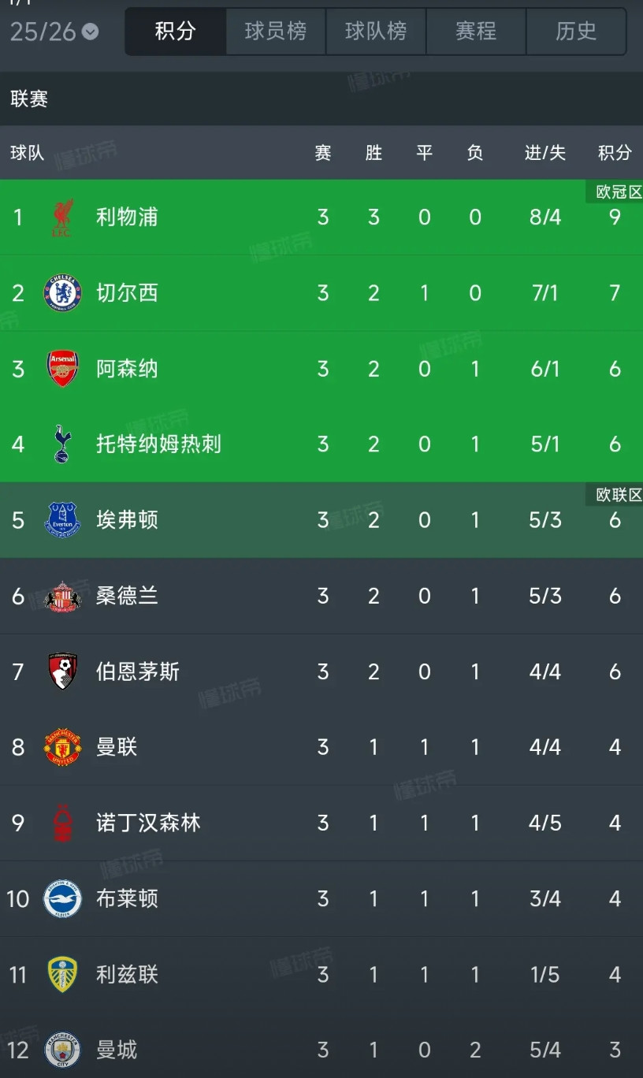The width and height of the screenshot is (643, 1078).
Task: Click the Manchester City crest icon
Action: point(62,1050)
